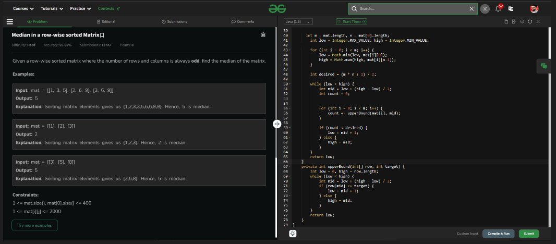Click the second document icon in editor toolbar
This screenshot has height=244, width=556.
click(514, 21)
